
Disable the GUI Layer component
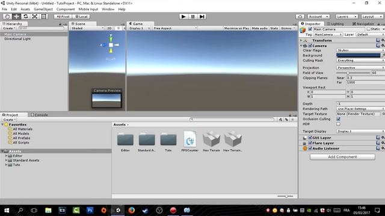[310, 137]
